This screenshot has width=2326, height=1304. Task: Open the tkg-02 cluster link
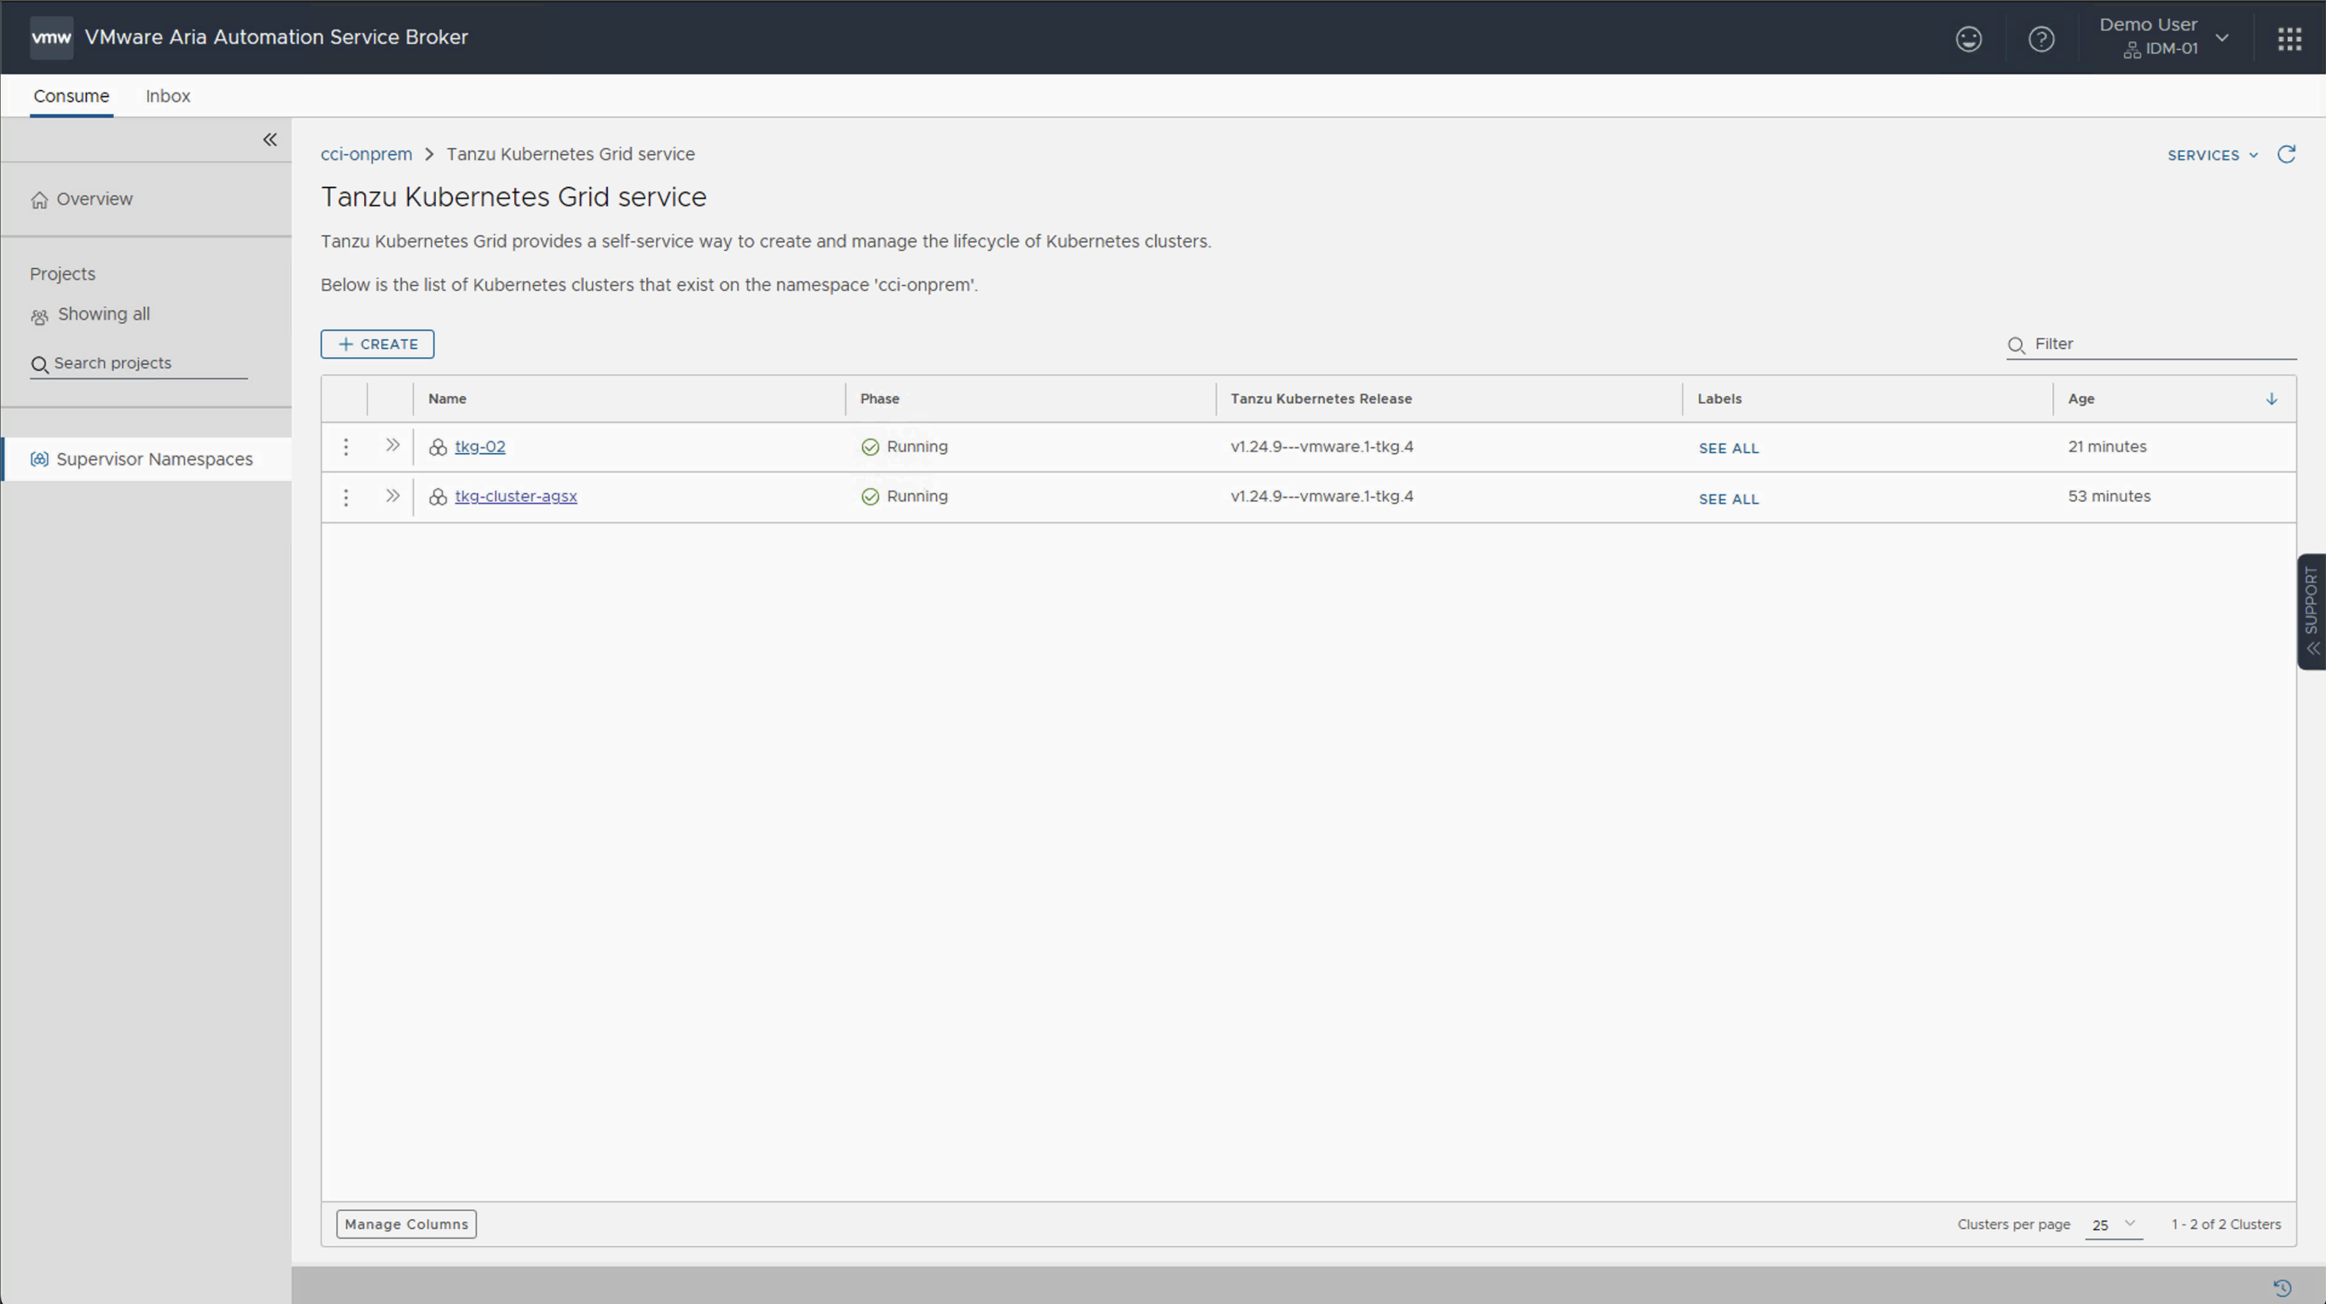[x=481, y=446]
